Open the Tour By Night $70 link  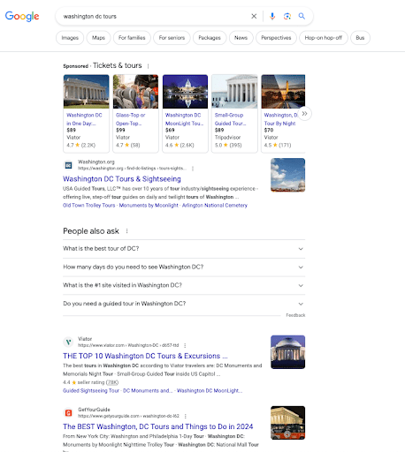pyautogui.click(x=280, y=119)
